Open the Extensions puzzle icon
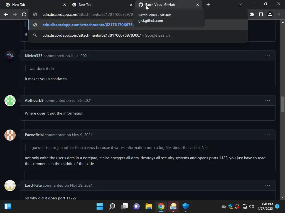 [x=252, y=14]
